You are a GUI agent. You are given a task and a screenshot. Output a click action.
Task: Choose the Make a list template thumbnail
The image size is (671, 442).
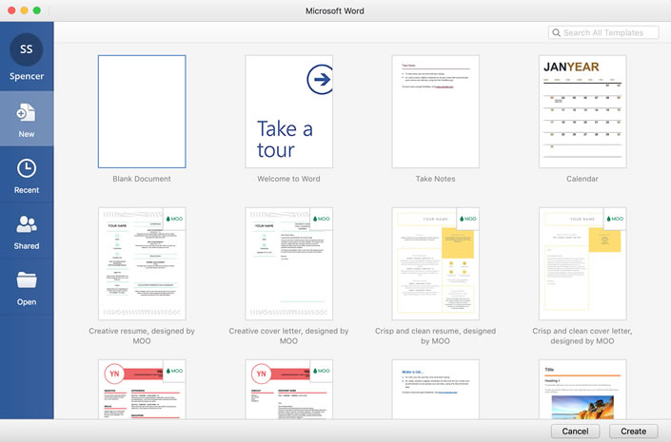436,389
